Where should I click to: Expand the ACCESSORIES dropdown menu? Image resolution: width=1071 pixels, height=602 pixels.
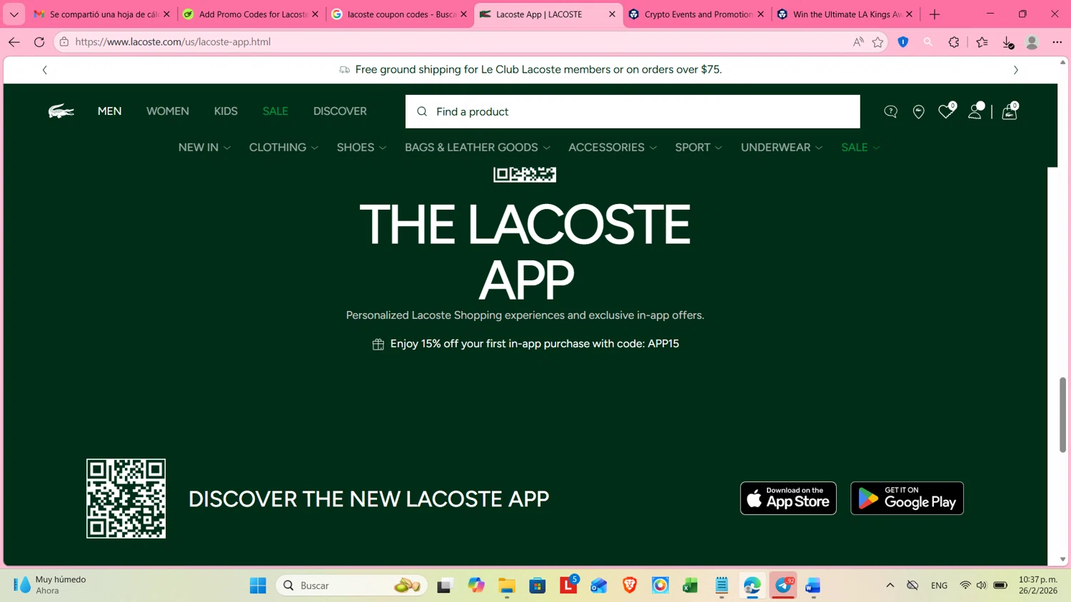[613, 148]
